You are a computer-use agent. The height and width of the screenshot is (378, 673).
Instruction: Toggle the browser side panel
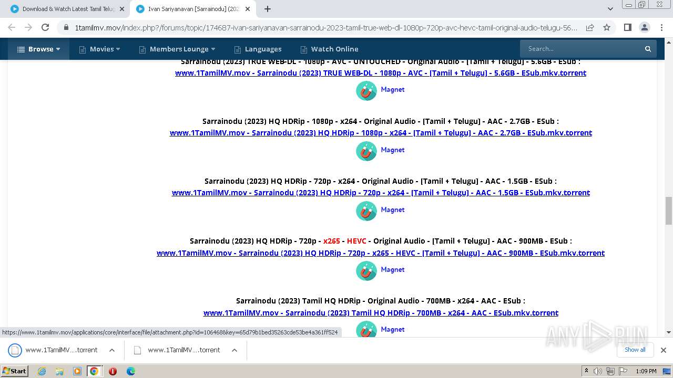tap(627, 27)
